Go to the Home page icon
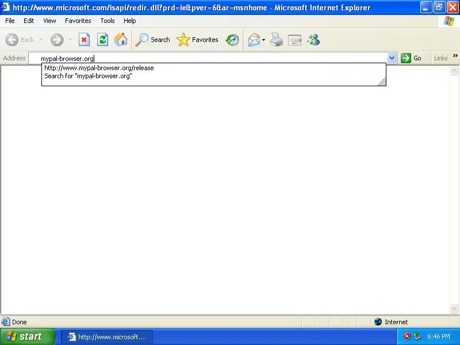This screenshot has height=345, width=460. (121, 40)
